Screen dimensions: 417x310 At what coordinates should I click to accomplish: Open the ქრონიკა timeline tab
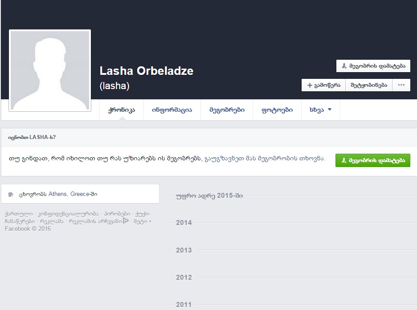[x=122, y=110]
